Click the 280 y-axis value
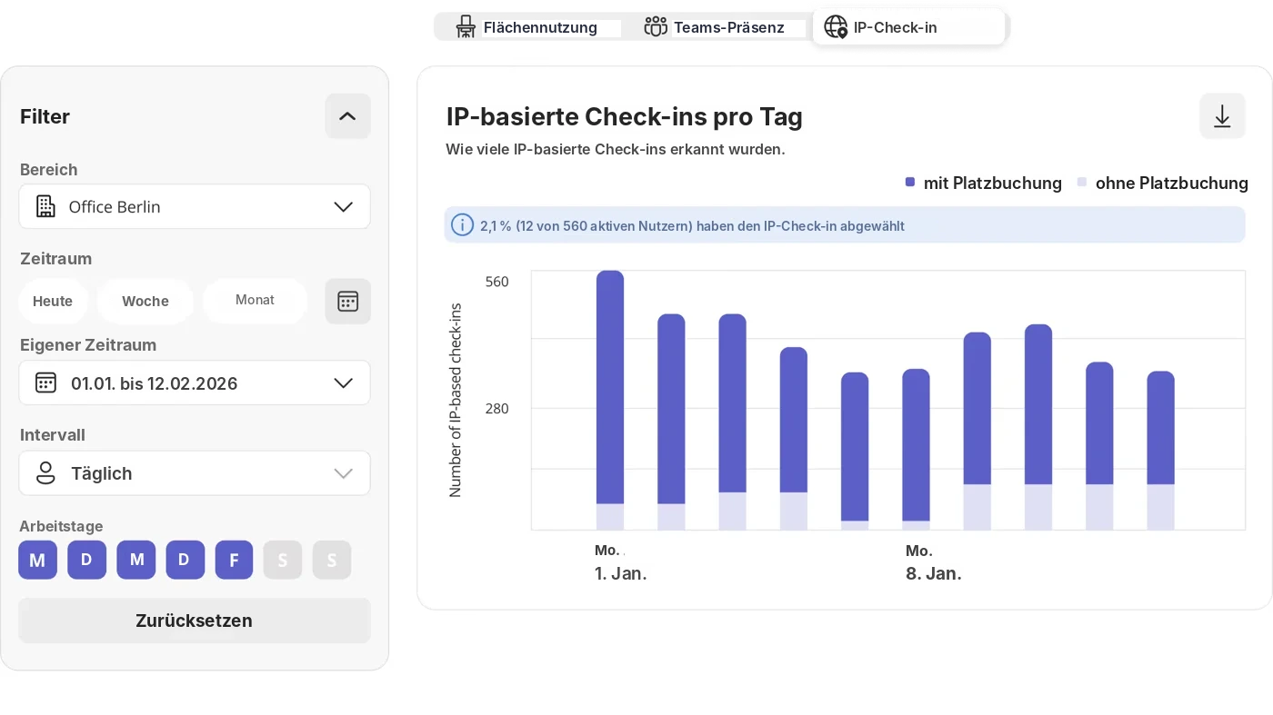Screen dimensions: 1273x715 [497, 409]
